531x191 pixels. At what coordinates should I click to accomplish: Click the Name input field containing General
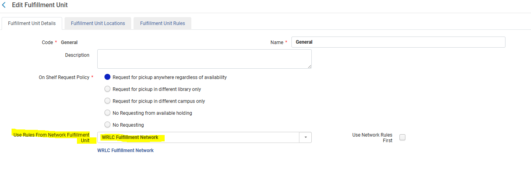click(398, 42)
